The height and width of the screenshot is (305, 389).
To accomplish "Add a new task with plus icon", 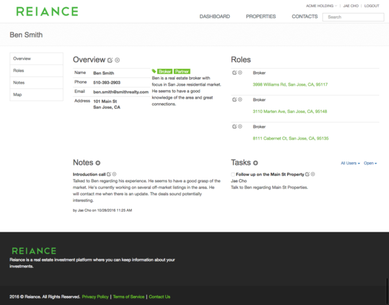I will (x=255, y=163).
